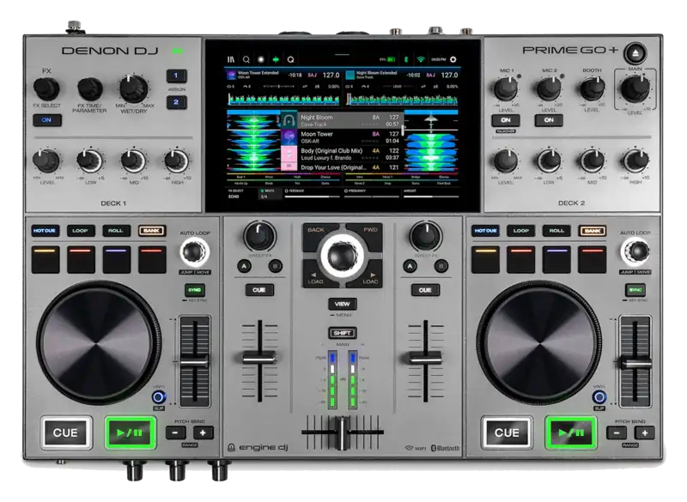This screenshot has height=502, width=687.
Task: Click the Deck 2 HIGH EQ knob
Action: (x=635, y=161)
